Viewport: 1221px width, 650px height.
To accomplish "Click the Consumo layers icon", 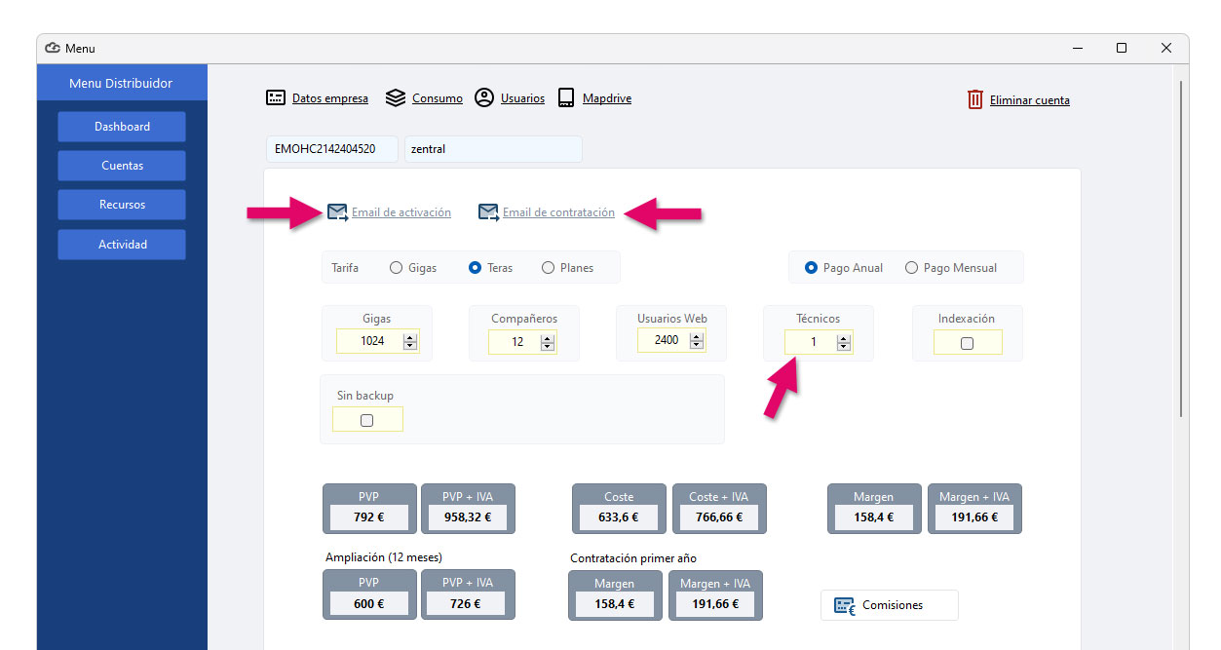I will pos(395,98).
